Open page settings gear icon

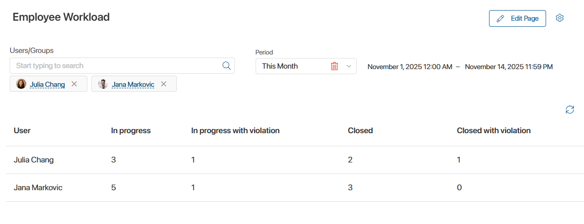coord(559,18)
